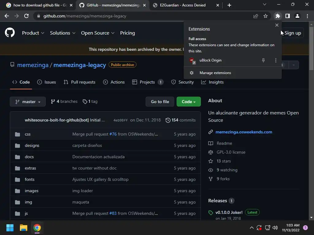314x235 pixels.
Task: Switch to the Pull requests tab
Action: pyautogui.click(x=79, y=82)
